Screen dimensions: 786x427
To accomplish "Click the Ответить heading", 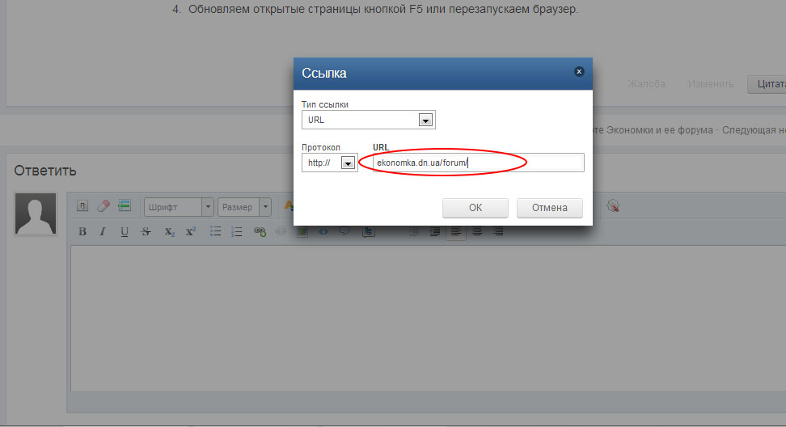I will pyautogui.click(x=45, y=171).
